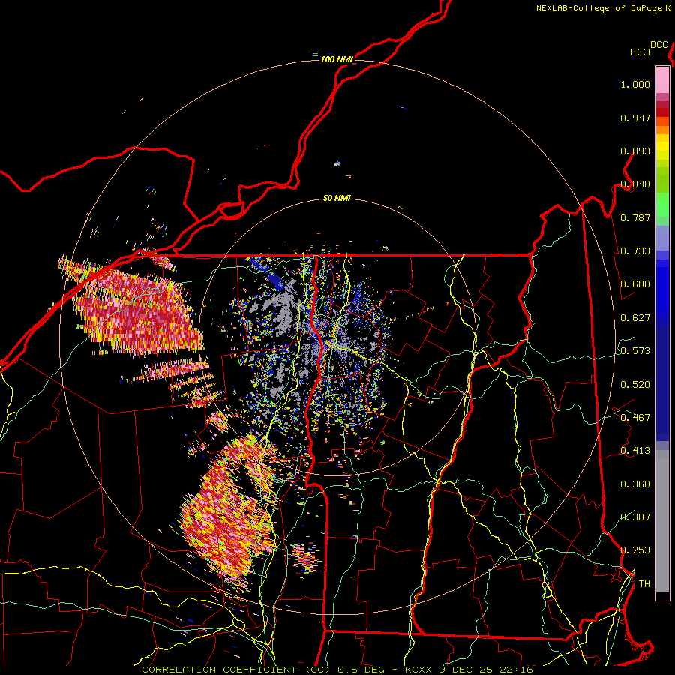Pick the lavender swatch on the color bar
Screen dimensions: 675x675
[x=662, y=238]
